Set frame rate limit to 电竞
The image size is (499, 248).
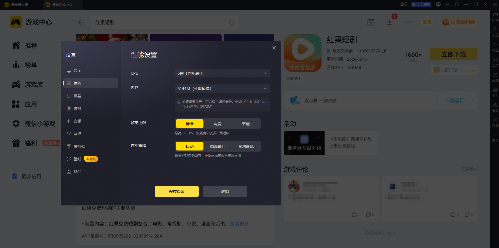[218, 124]
